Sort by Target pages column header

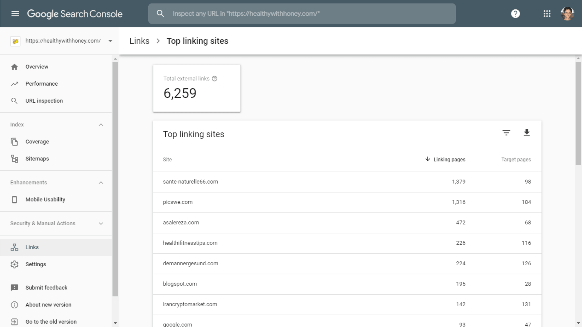point(516,159)
